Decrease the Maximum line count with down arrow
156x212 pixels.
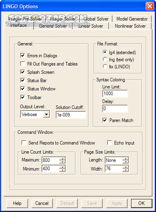(62, 162)
